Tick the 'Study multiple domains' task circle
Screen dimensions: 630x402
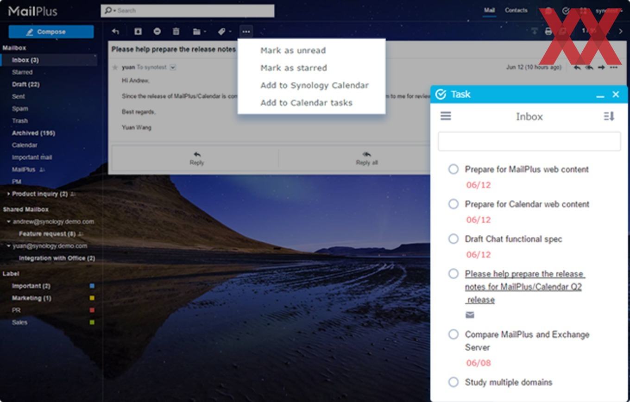tap(454, 382)
